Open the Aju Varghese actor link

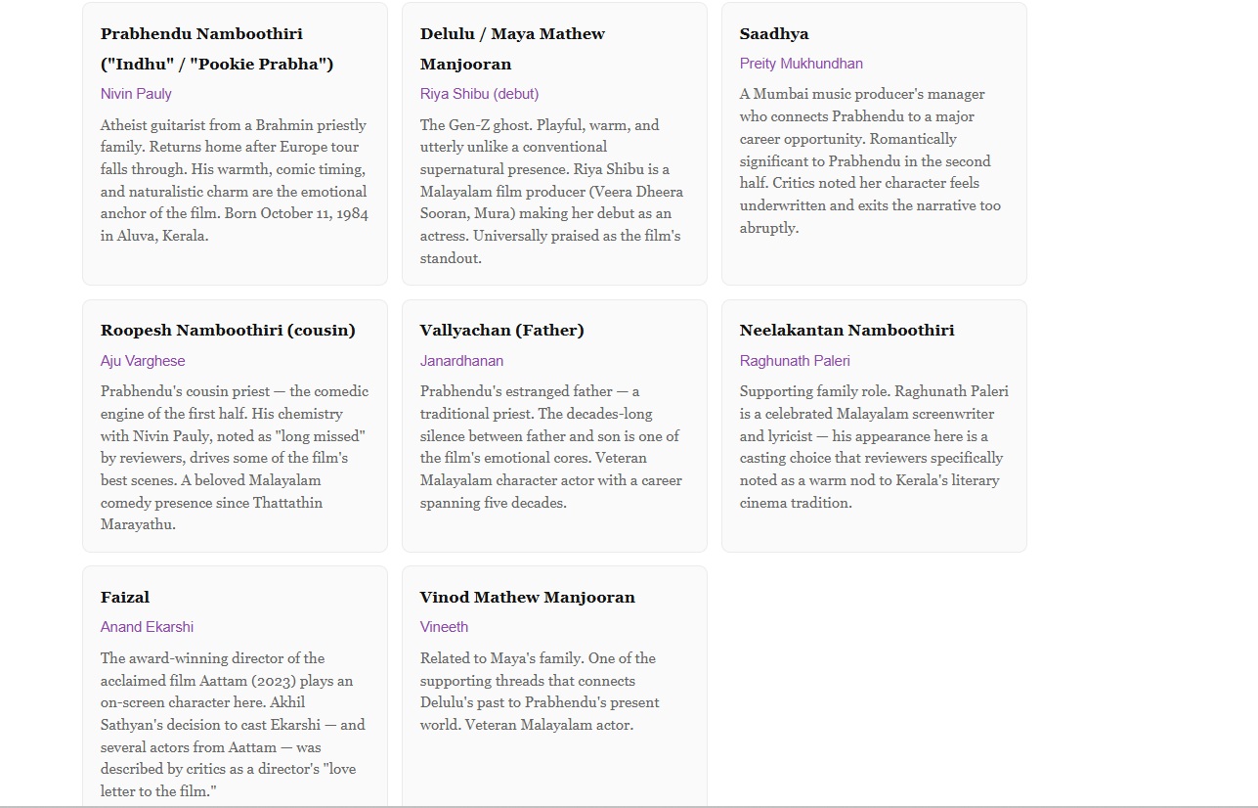click(143, 361)
